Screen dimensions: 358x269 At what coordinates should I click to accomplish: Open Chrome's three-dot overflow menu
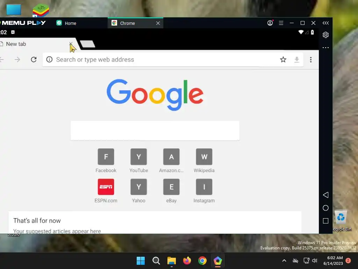point(311,60)
